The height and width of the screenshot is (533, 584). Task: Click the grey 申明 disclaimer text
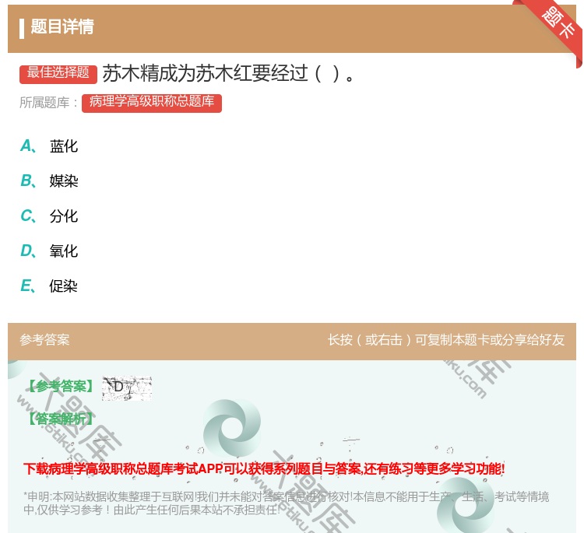[286, 503]
